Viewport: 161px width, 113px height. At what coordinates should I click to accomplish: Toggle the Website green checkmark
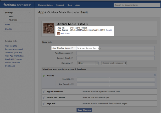pos(44,76)
